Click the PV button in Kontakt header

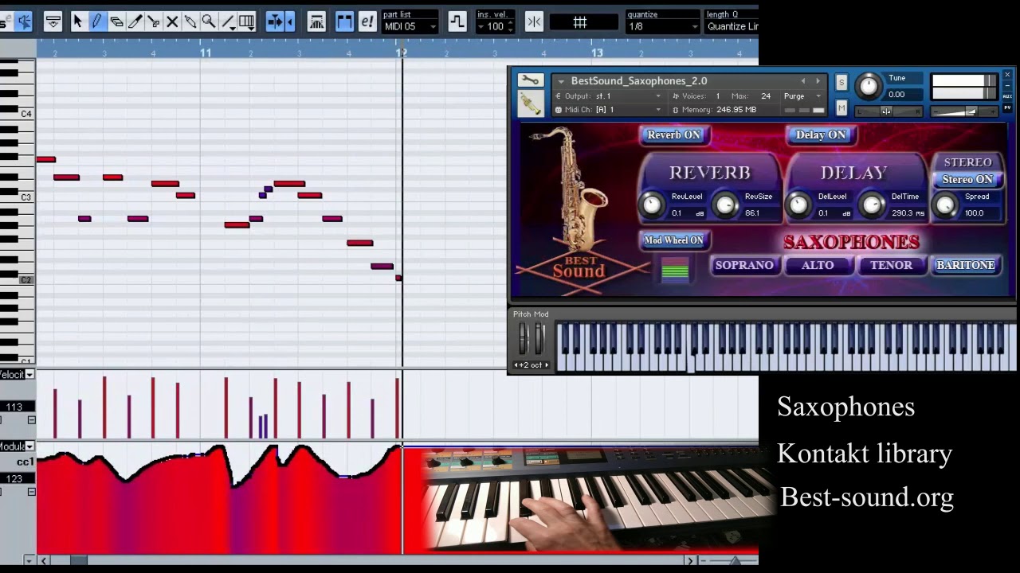pos(1007,107)
